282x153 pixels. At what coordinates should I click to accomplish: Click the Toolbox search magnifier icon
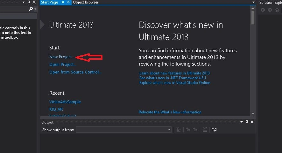coord(31,9)
